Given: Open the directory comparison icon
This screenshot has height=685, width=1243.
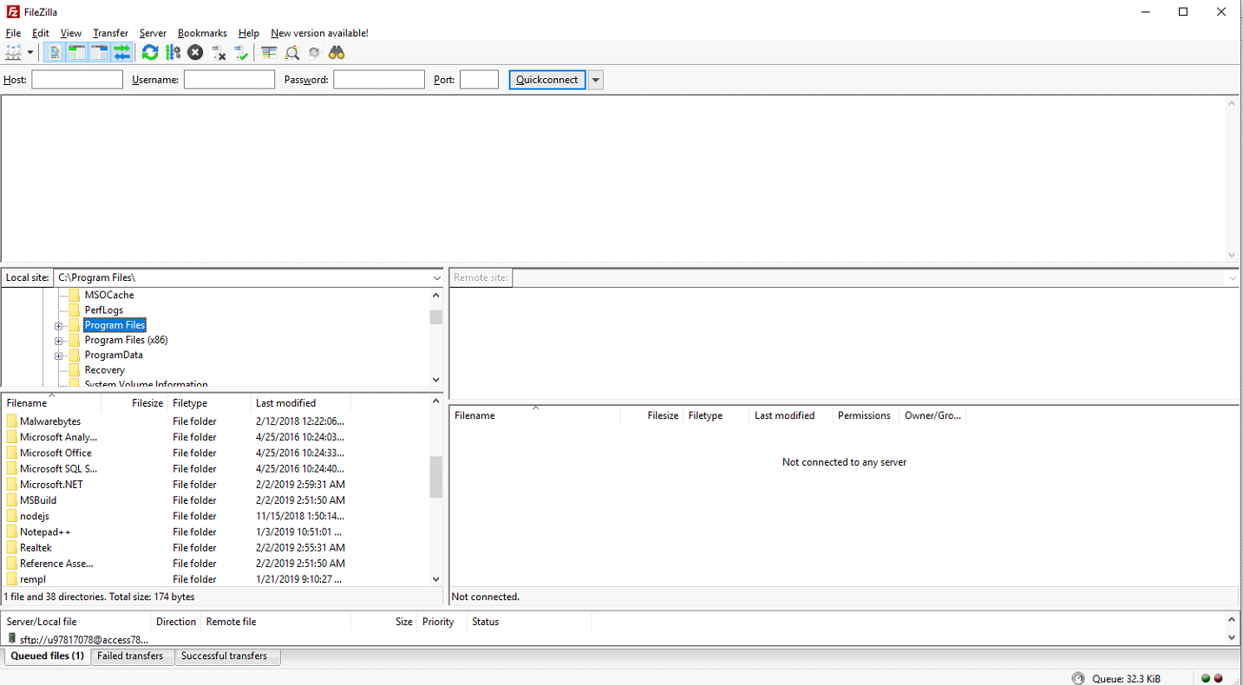Looking at the screenshot, I should coord(269,53).
